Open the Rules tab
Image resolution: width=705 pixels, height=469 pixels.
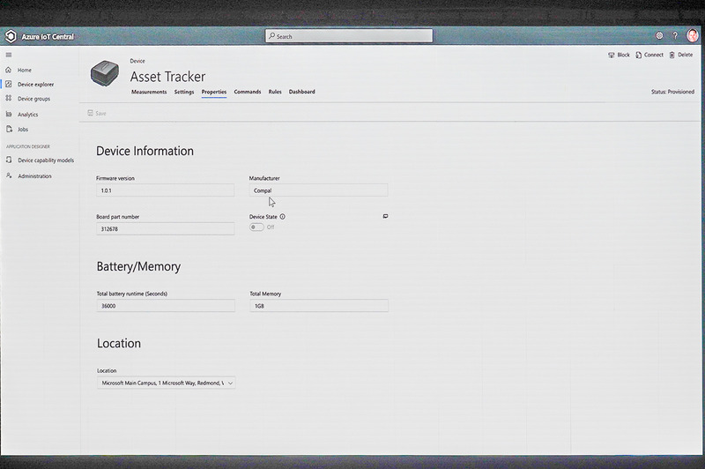point(275,92)
